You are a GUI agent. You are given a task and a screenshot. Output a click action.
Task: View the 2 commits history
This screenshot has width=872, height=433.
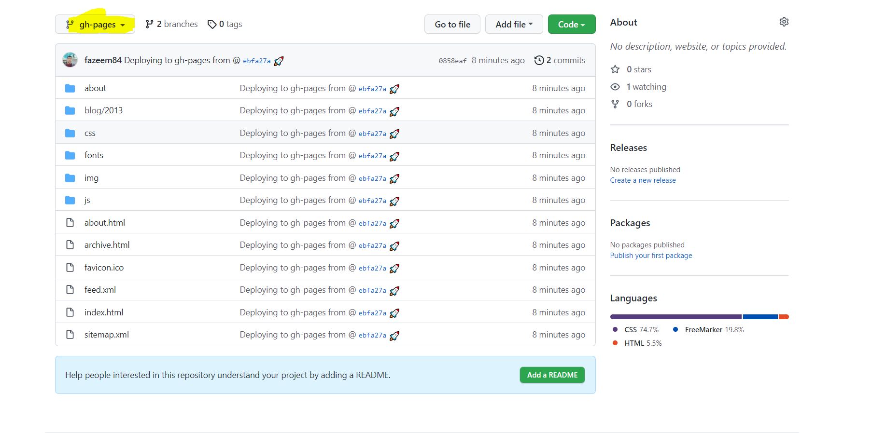(x=560, y=60)
